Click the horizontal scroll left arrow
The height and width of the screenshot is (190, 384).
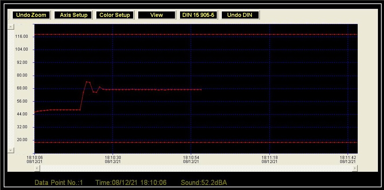point(37,168)
